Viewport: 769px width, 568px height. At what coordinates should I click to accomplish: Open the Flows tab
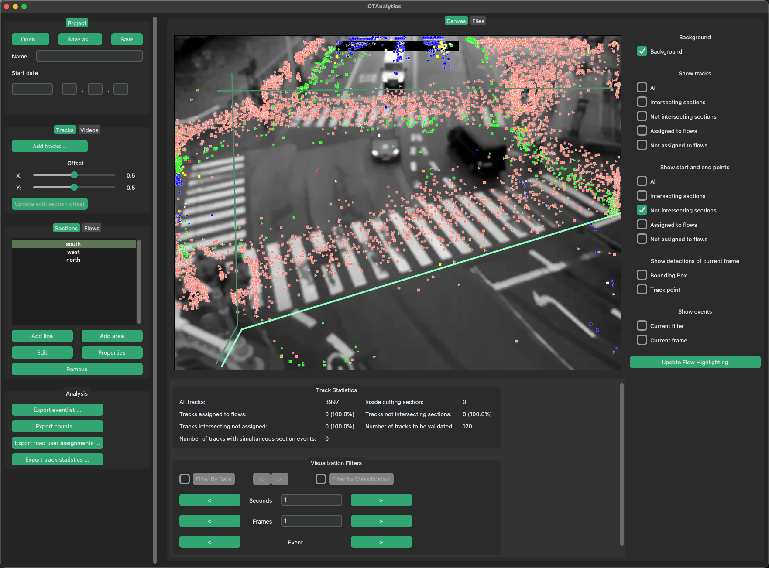pos(92,228)
